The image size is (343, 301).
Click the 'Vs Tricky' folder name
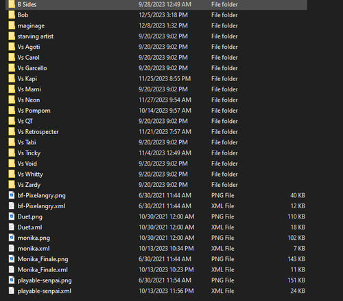click(29, 153)
